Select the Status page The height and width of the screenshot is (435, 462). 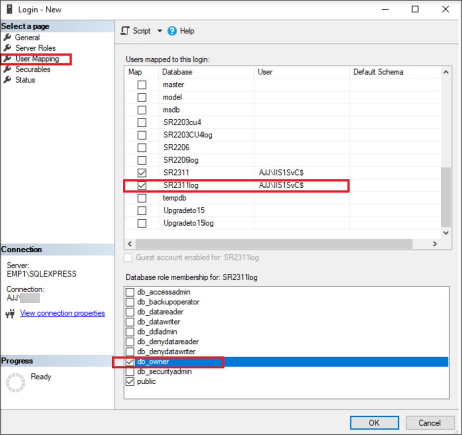(25, 80)
